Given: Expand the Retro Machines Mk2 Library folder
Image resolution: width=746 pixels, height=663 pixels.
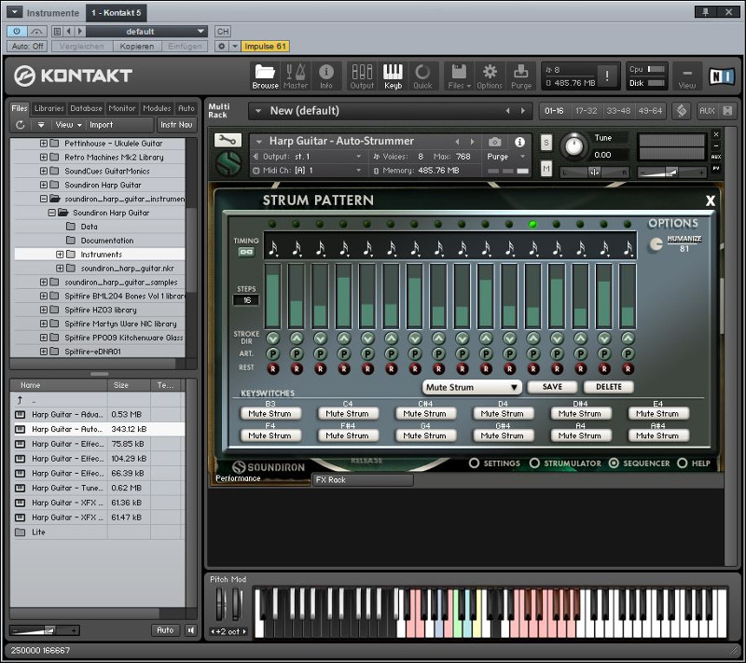Looking at the screenshot, I should coord(44,157).
